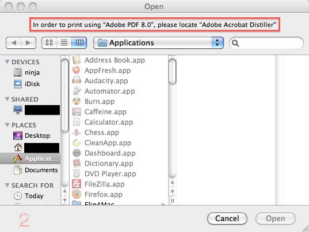
Task: Click the magnifying glass in search field
Action: (235, 43)
